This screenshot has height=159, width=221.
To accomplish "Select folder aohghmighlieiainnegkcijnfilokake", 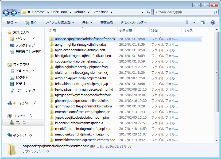I will [80, 45].
